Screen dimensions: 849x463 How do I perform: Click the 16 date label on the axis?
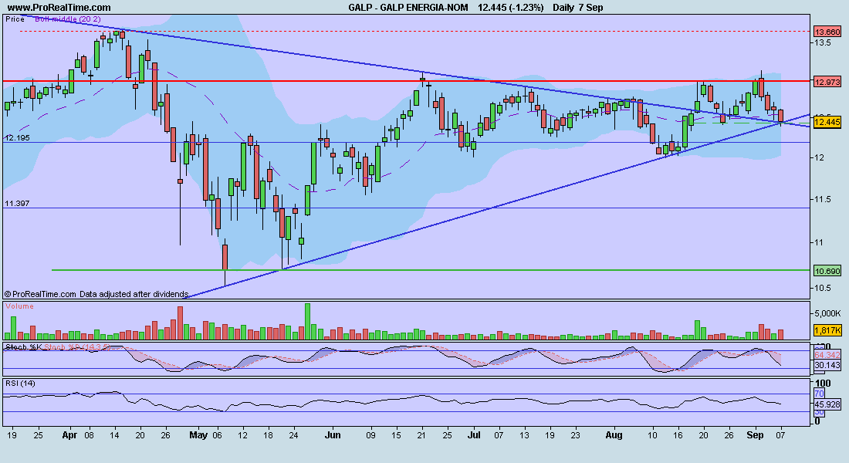point(678,435)
